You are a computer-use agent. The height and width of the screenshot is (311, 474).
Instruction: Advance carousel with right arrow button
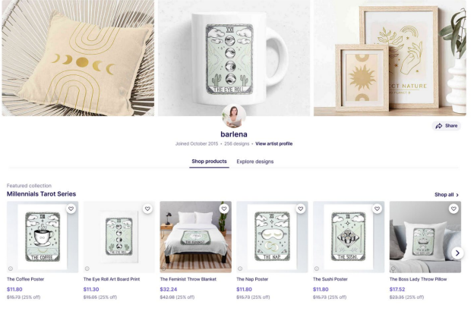point(457,253)
